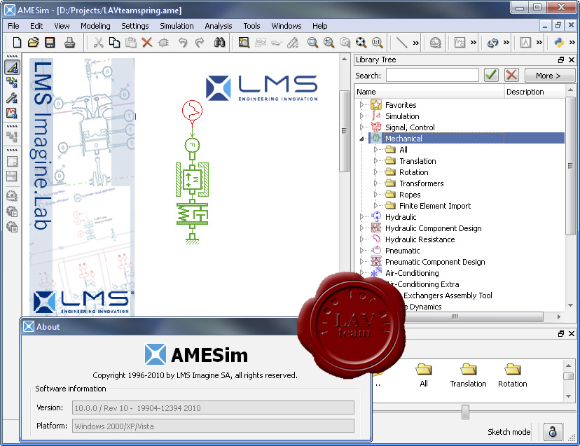Click the library Search input field
The image size is (580, 446).
(432, 75)
